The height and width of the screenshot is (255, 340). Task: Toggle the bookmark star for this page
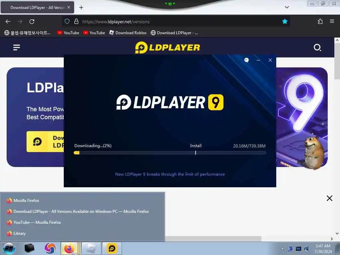click(x=285, y=21)
